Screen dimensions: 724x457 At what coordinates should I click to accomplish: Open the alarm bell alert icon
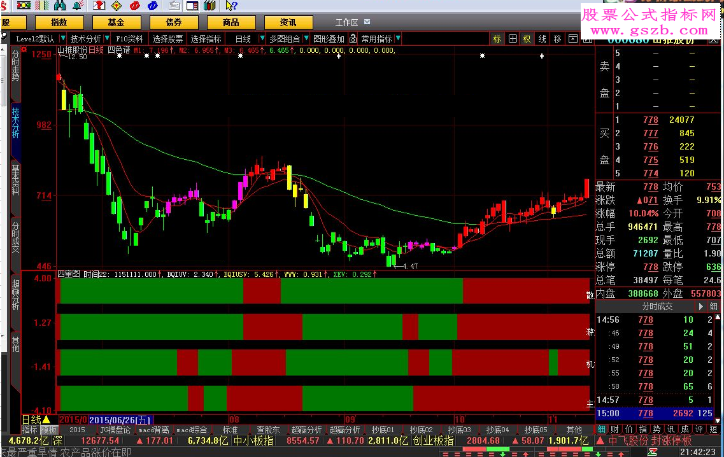tap(78, 6)
